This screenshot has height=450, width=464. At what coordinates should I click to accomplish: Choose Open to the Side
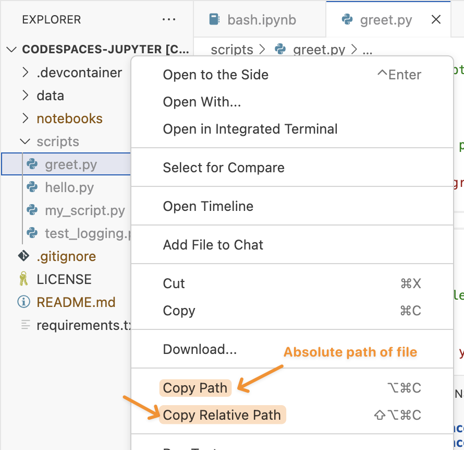tap(216, 75)
